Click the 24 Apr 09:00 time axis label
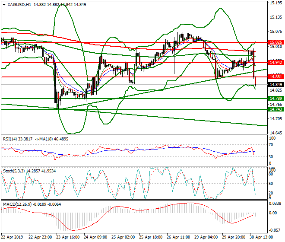This screenshot has width=285, height=242. 95,237
